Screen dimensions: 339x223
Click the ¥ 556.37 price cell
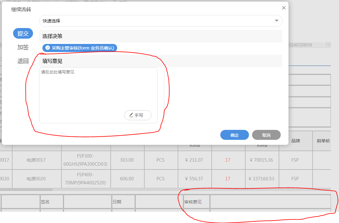click(x=194, y=179)
